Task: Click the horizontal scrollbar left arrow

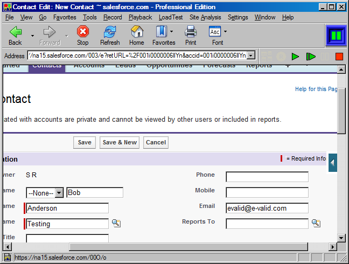Action: [8, 247]
